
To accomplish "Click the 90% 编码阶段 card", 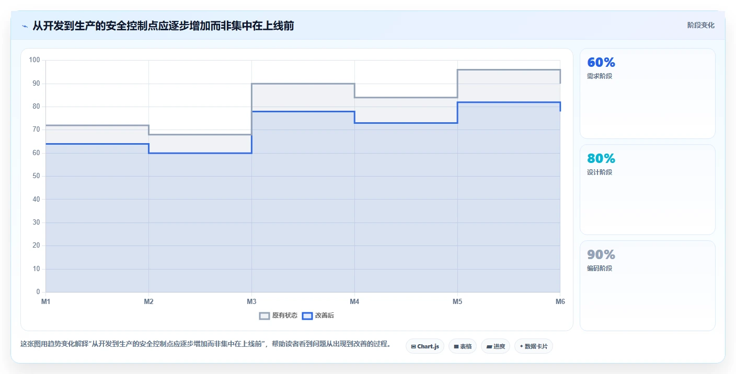I will [648, 286].
